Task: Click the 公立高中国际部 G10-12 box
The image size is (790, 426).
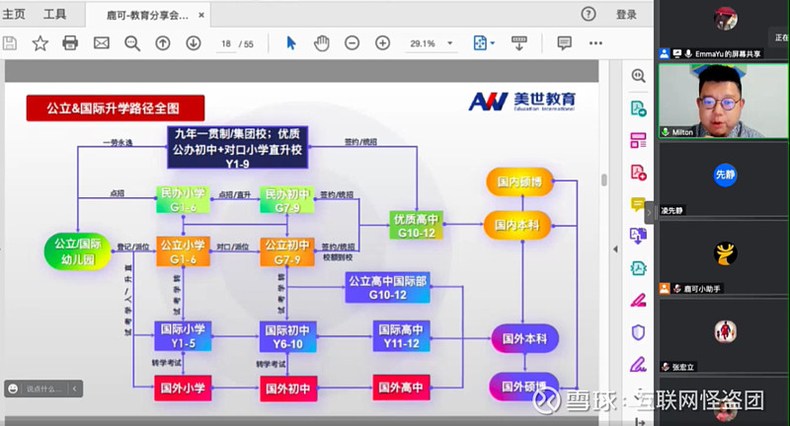Action: coord(387,288)
